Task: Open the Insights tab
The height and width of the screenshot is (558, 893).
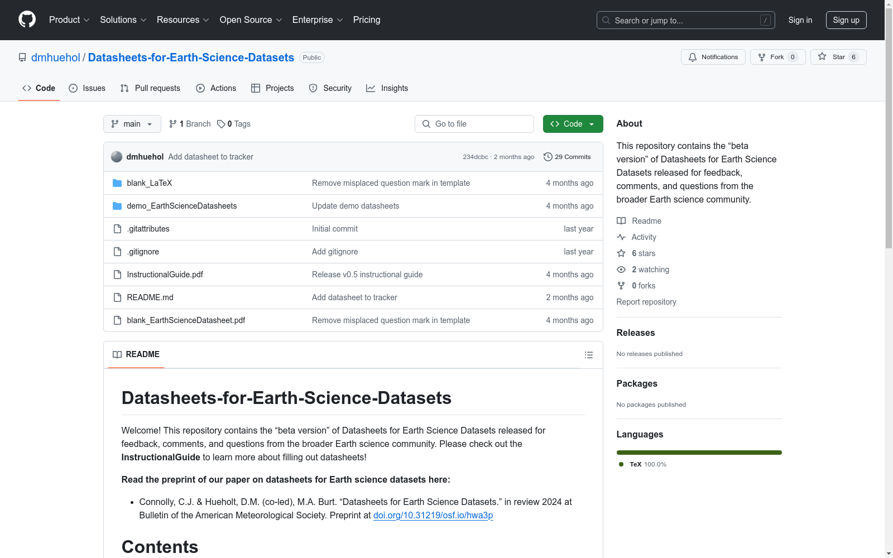Action: click(x=387, y=88)
